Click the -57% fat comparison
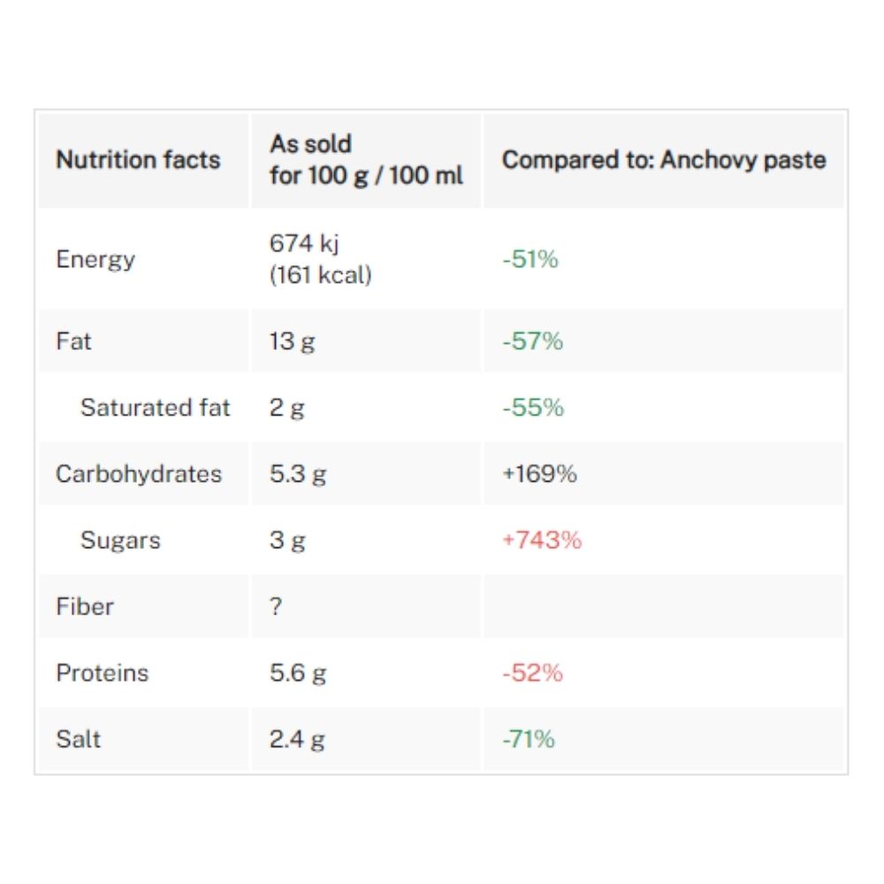The height and width of the screenshot is (884, 884). pyautogui.click(x=532, y=341)
